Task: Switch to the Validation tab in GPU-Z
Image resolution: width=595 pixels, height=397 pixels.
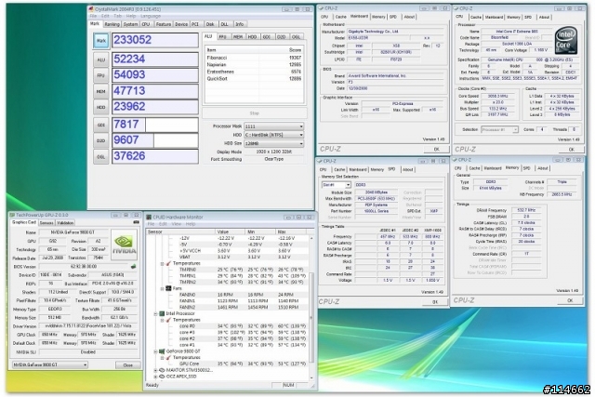Action: pos(65,223)
